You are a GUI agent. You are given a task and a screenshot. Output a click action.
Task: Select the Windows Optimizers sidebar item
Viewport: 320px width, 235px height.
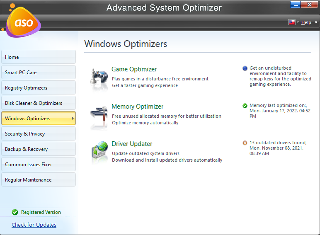(x=39, y=118)
